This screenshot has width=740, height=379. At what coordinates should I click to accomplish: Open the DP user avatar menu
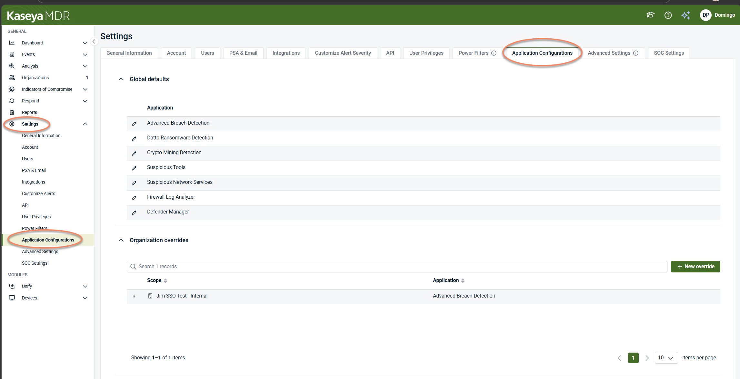pos(706,15)
